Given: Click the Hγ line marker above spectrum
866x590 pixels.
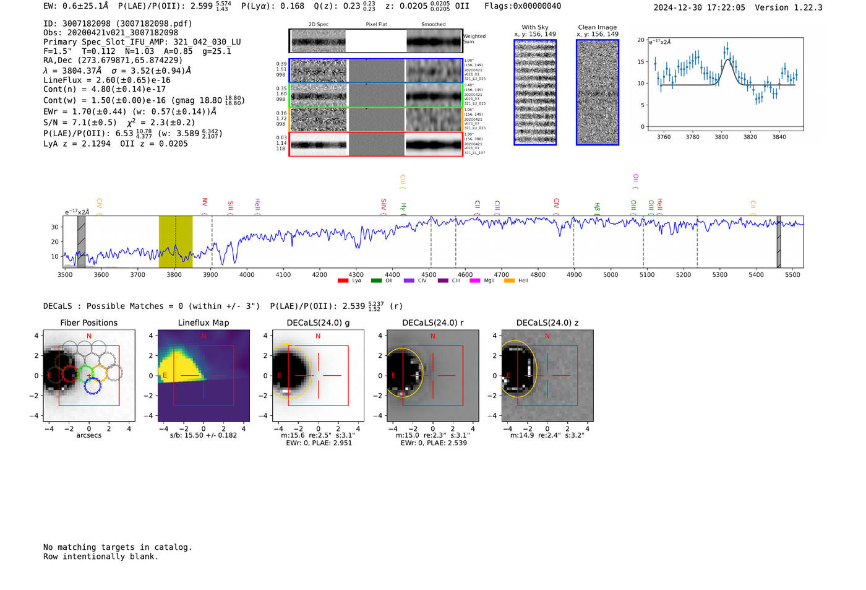Looking at the screenshot, I should coord(403,209).
